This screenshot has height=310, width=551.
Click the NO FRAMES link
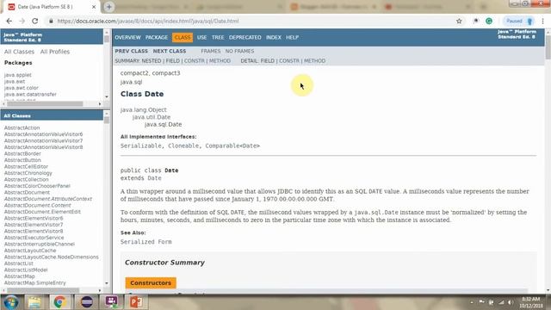click(239, 51)
